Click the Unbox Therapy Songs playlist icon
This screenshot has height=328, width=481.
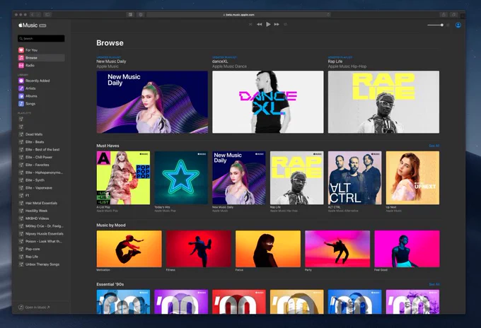click(21, 264)
